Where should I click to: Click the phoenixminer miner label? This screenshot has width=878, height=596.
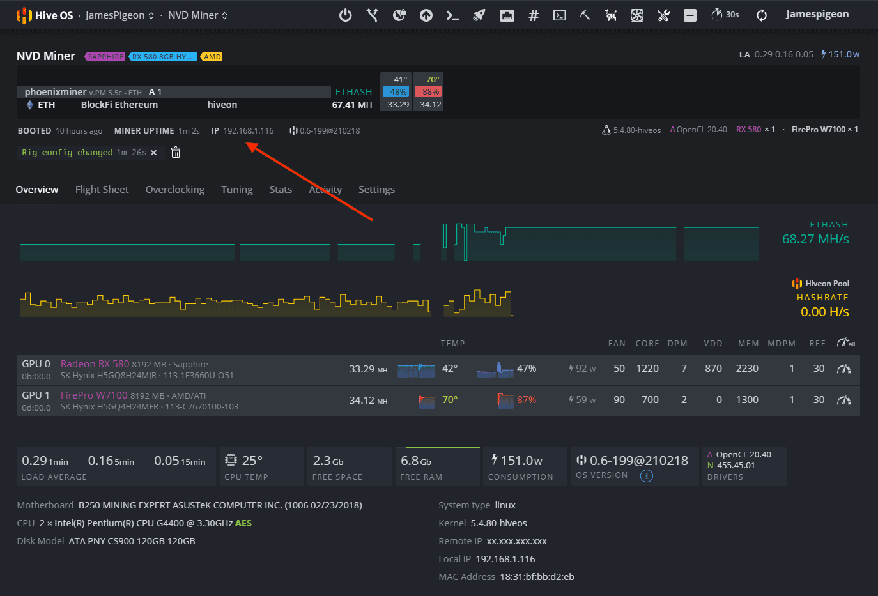point(56,92)
